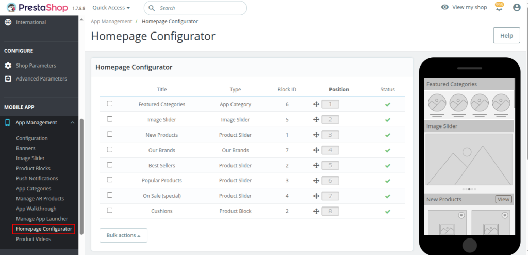Click the phone preview home button
The height and width of the screenshot is (255, 528).
[469, 245]
